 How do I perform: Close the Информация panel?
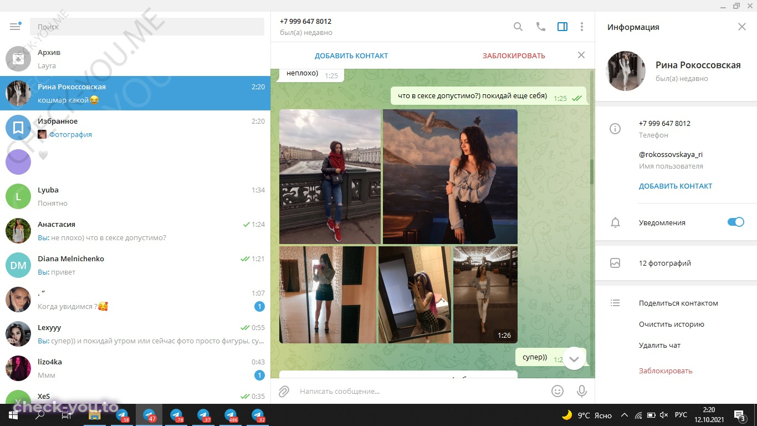742,27
